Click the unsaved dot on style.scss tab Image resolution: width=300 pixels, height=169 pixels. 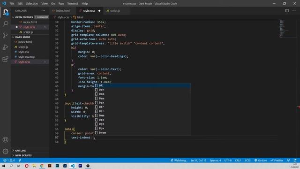[99, 11]
